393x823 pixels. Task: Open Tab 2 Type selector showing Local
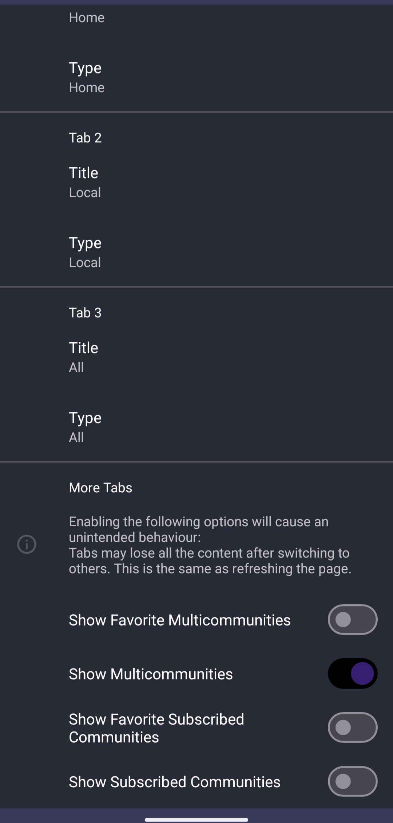click(x=196, y=252)
